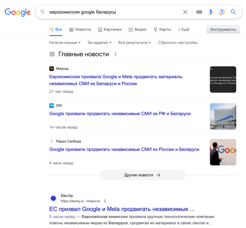
Task: Open the on-screen keyboard icon
Action: point(199,12)
